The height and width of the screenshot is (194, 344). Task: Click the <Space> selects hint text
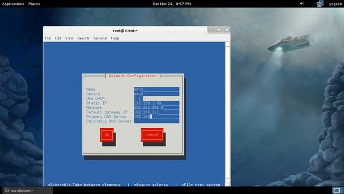[x=151, y=185]
